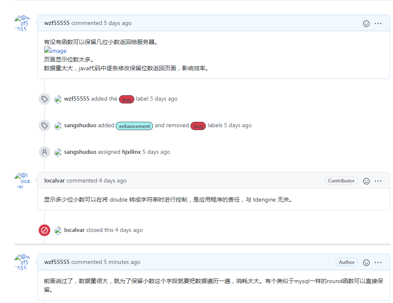
Task: Click the Contributor badge on localvar's comment
Action: click(x=341, y=180)
